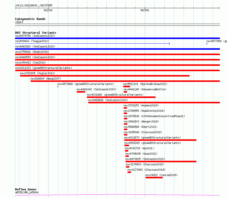Screen dimensions: 227x198
Task: Click the left arrow on the ruler
Action: tap(16, 8)
